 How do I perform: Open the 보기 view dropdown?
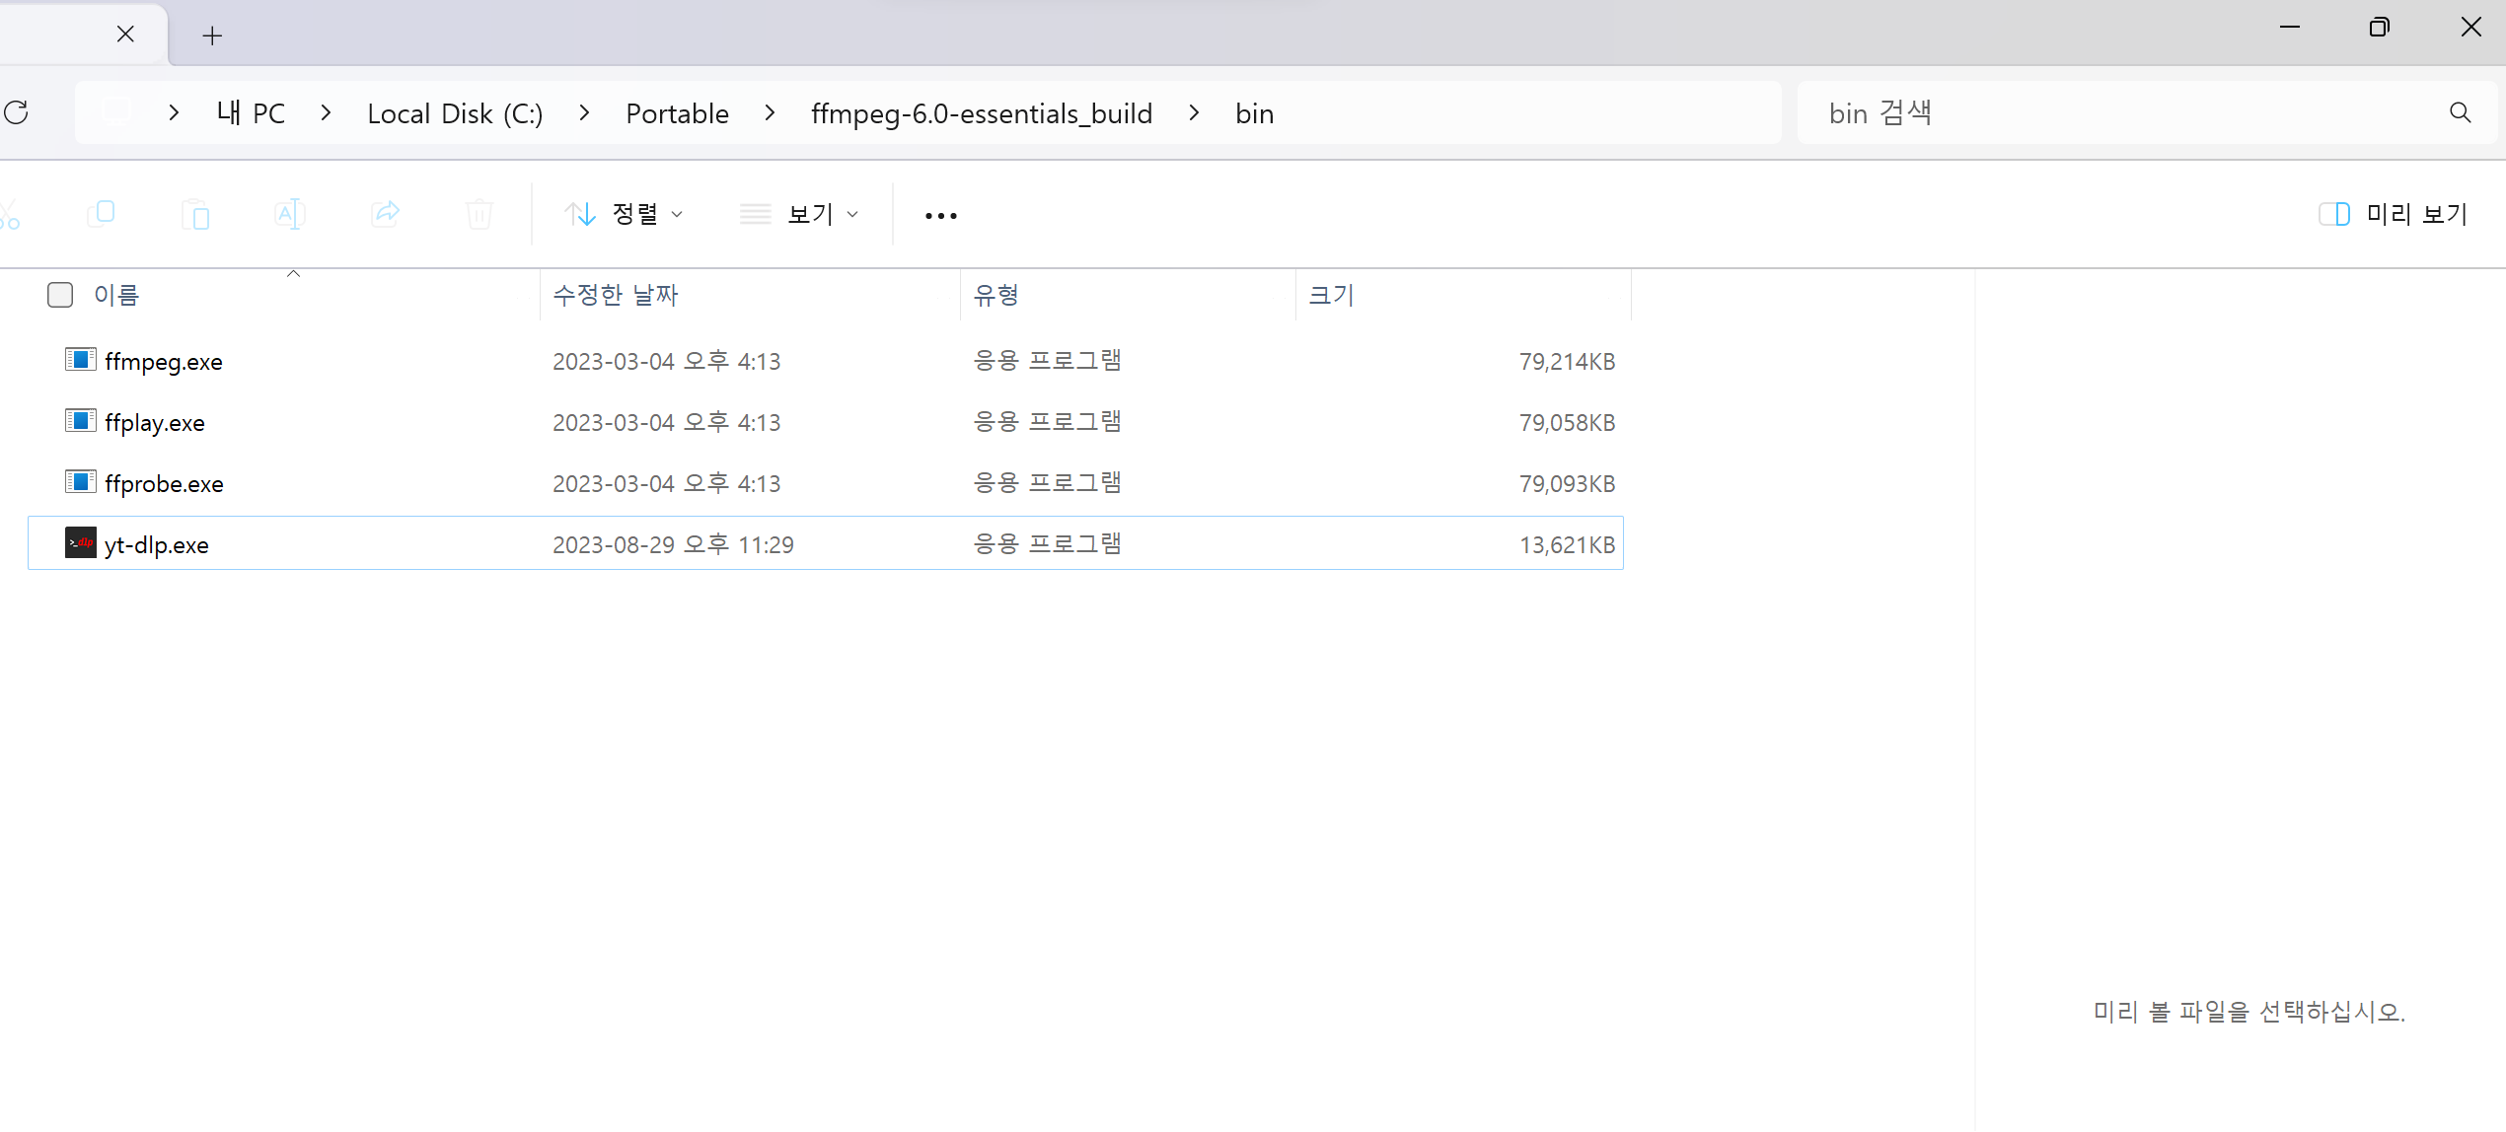tap(799, 214)
